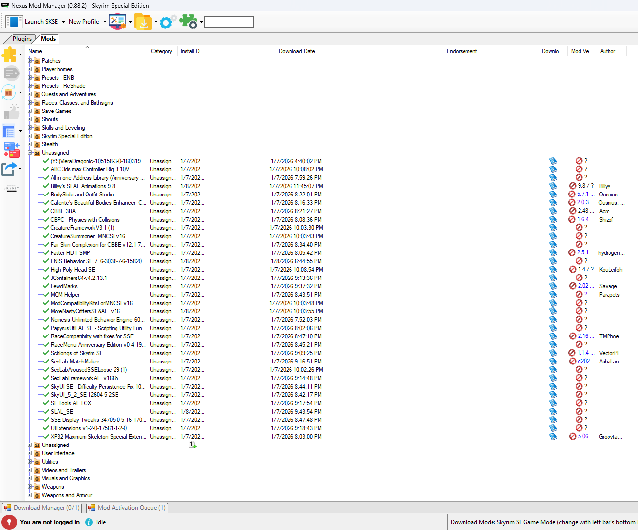Click the toolbar search text box
638x530 pixels.
pos(229,22)
